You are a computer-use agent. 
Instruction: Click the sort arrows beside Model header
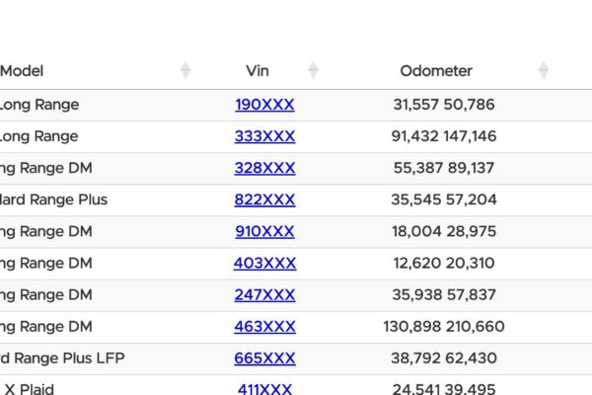coord(185,71)
